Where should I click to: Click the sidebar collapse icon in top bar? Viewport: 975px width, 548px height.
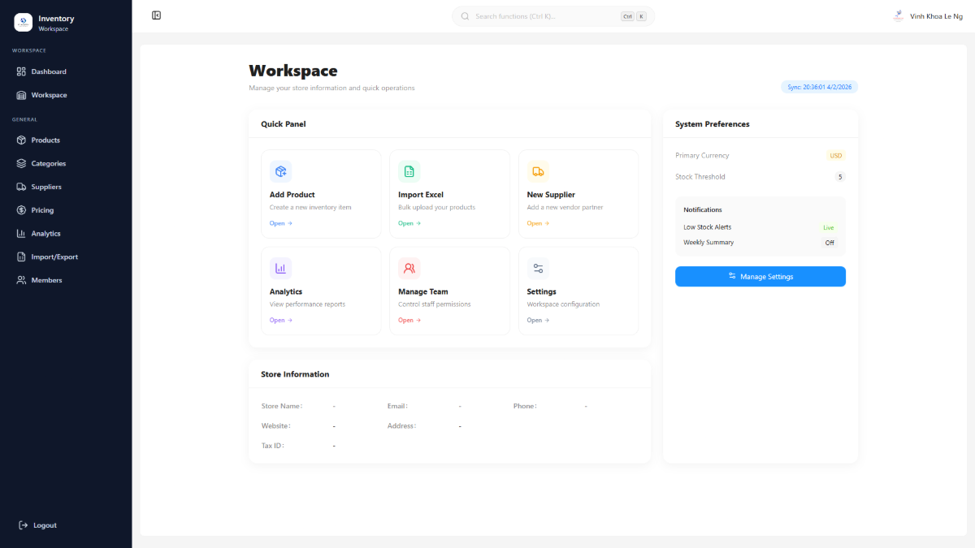(156, 15)
